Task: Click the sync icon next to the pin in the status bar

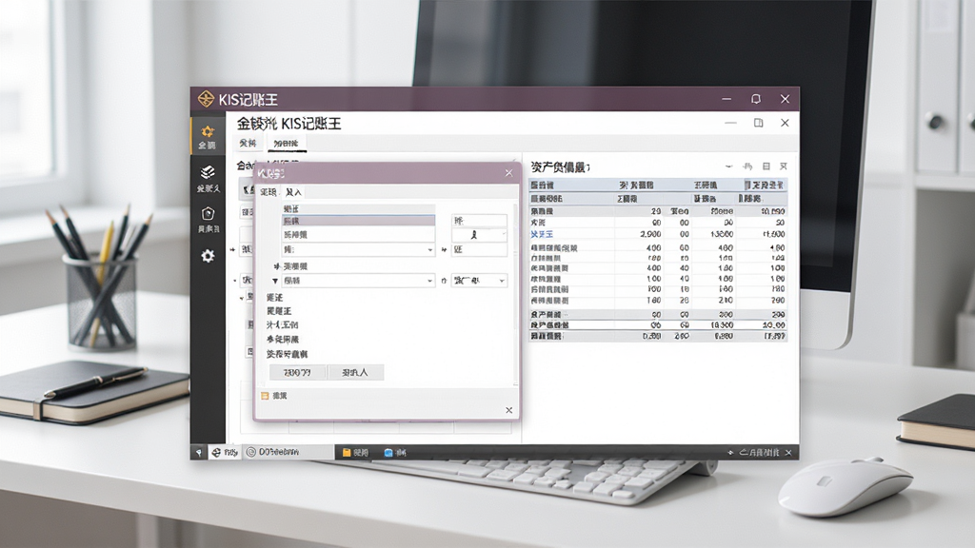Action: coord(216,452)
